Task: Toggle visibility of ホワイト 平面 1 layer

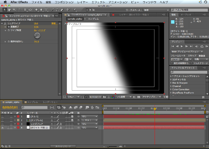Action: coord(3,128)
